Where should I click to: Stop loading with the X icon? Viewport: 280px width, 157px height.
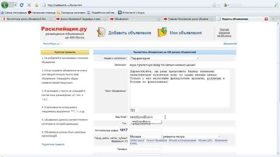[29, 5]
